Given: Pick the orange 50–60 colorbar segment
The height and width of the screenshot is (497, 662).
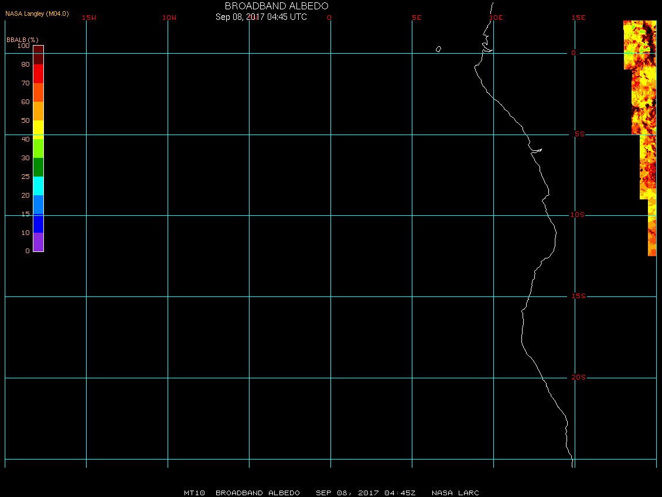Looking at the screenshot, I should (39, 111).
